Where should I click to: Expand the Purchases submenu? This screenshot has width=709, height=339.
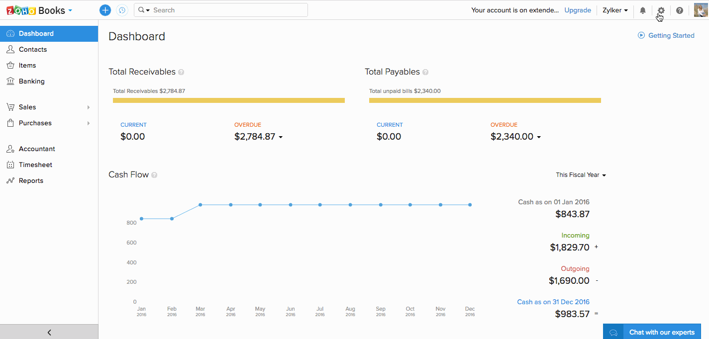(89, 123)
